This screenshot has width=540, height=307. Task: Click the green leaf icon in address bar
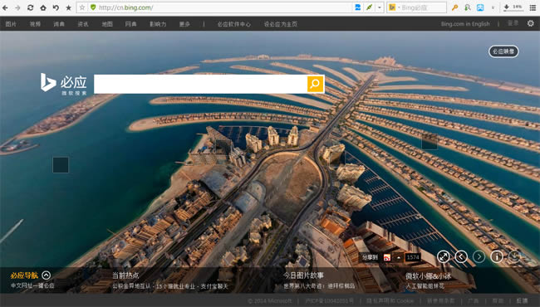click(369, 7)
